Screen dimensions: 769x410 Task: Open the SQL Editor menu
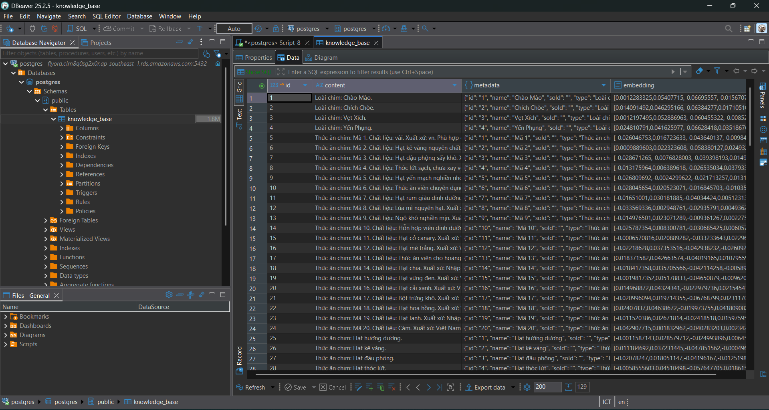(x=106, y=16)
